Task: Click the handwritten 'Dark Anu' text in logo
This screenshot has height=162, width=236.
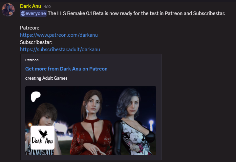Action: point(42,141)
